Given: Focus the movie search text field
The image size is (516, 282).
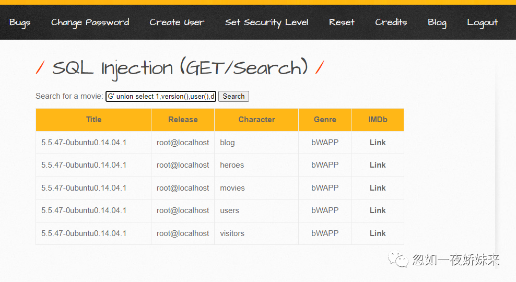Looking at the screenshot, I should coord(161,96).
